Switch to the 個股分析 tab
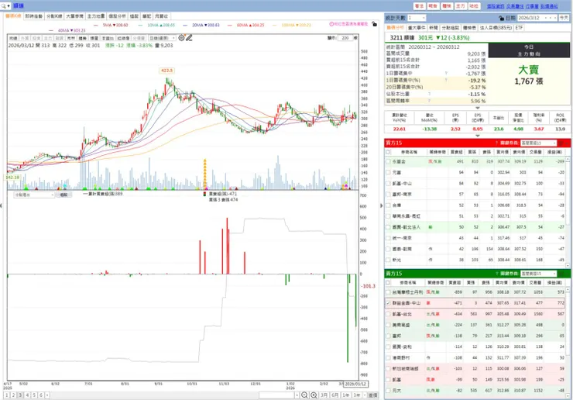Viewport: 573px width, 400px height. 117,16
